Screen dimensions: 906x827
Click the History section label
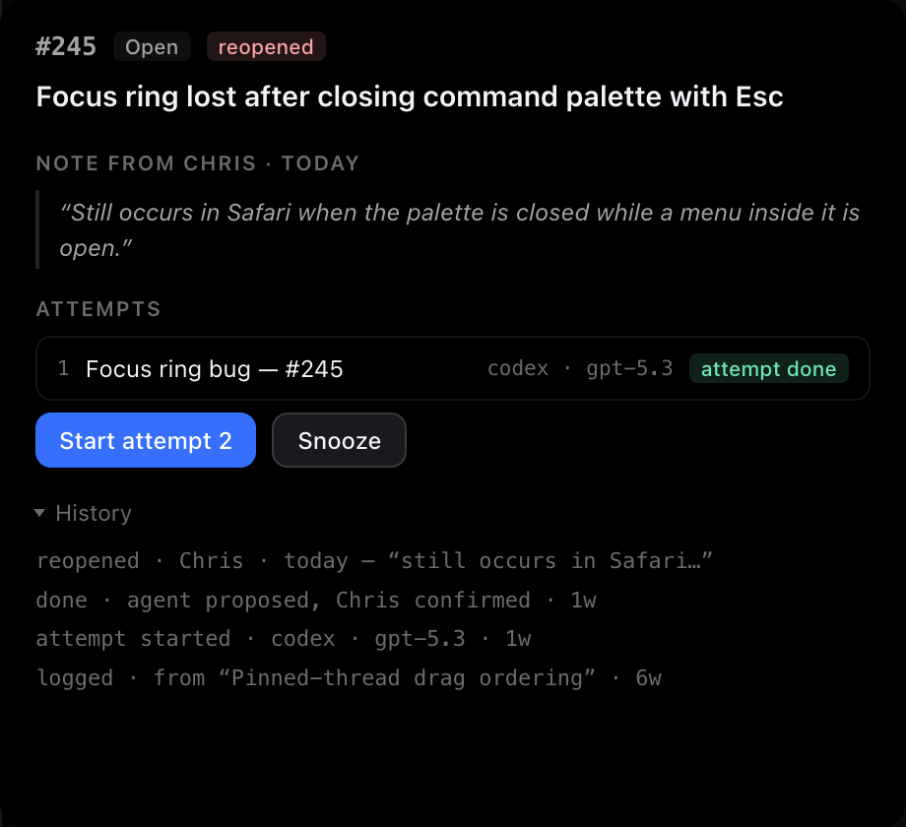[94, 513]
